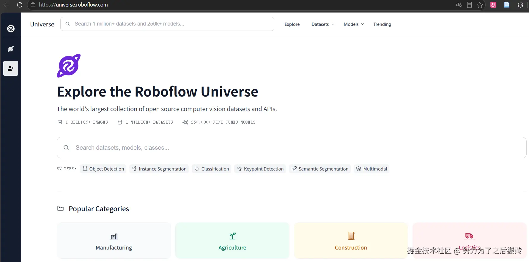Filter by Instance Segmentation type
The height and width of the screenshot is (262, 529).
tap(159, 169)
